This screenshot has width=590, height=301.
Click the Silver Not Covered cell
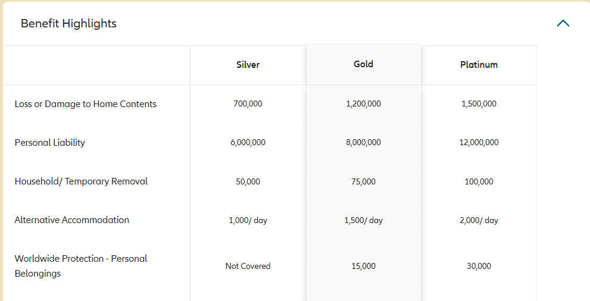(x=248, y=266)
